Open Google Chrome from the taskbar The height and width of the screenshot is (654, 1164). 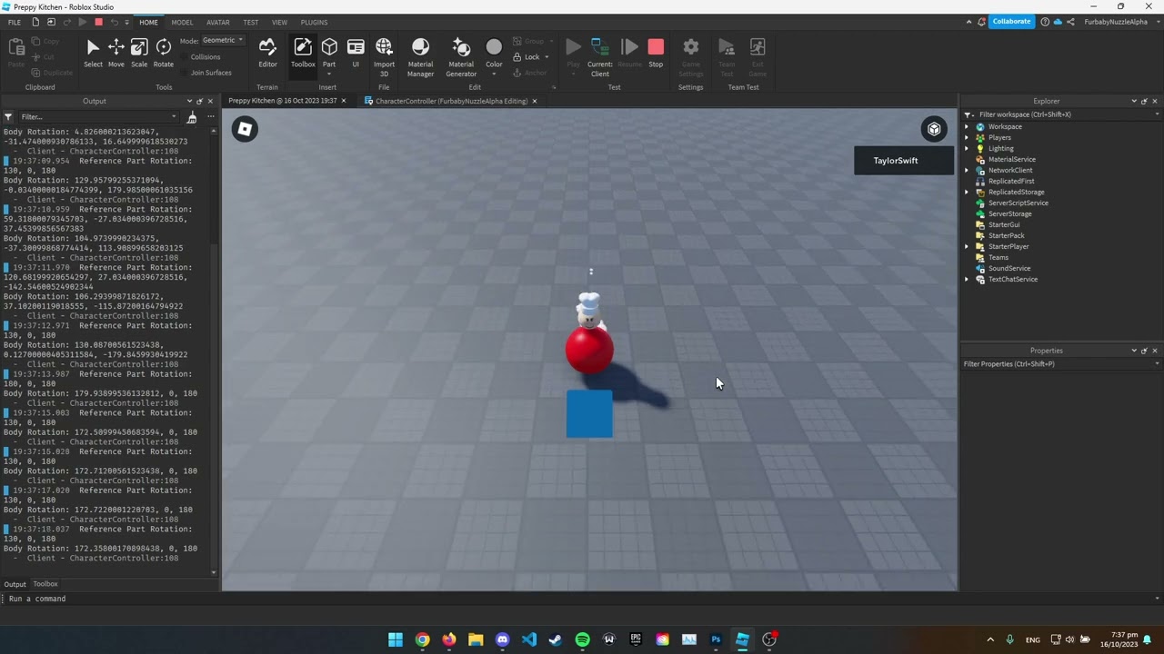click(423, 639)
